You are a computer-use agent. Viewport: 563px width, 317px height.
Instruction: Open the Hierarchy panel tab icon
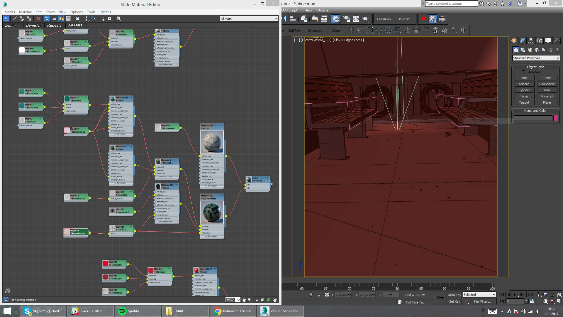[x=531, y=41]
